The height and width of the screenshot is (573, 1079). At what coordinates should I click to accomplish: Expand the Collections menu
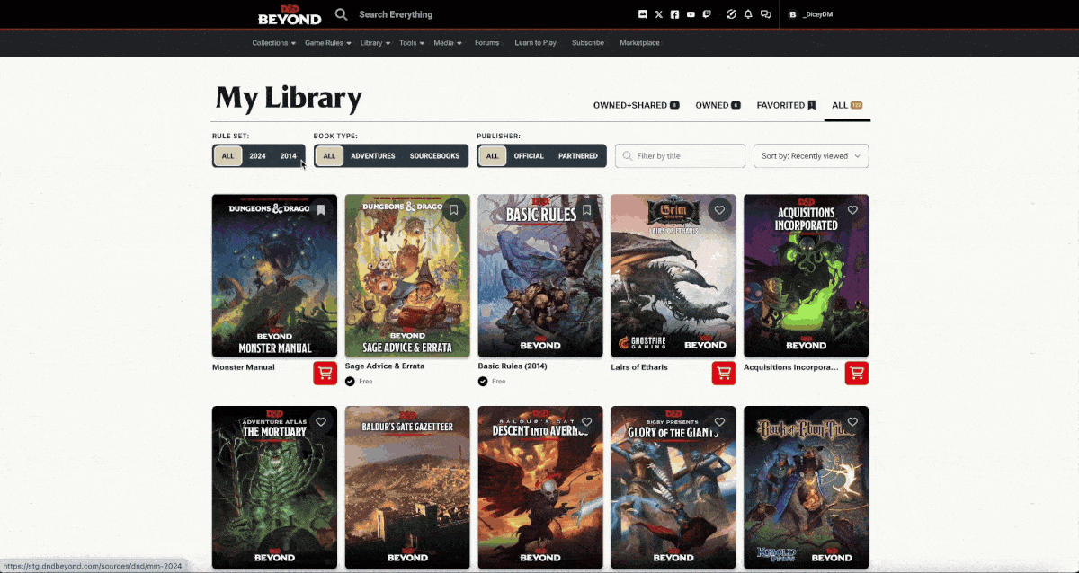[x=273, y=43]
